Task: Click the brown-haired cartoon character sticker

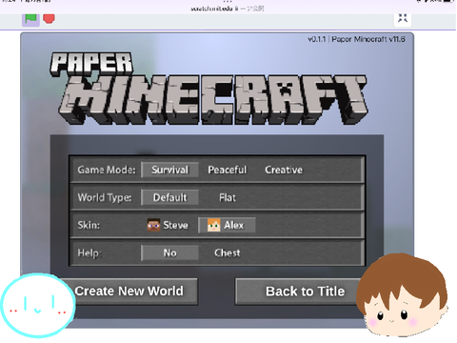Action: [402, 294]
